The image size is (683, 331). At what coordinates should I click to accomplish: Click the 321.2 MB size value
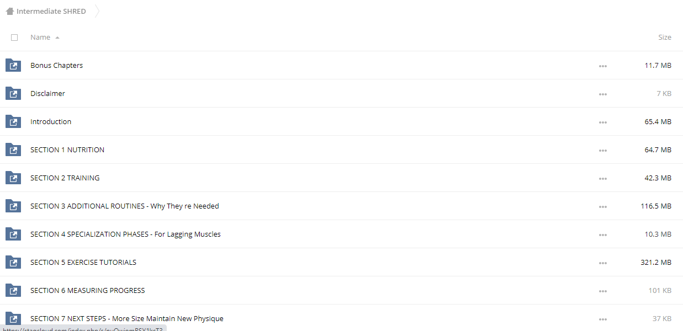click(x=656, y=263)
